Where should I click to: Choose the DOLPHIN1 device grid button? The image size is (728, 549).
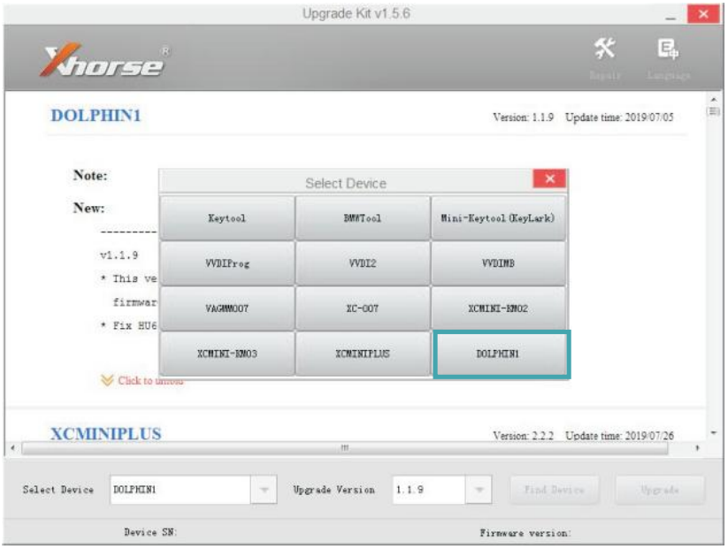tap(501, 355)
